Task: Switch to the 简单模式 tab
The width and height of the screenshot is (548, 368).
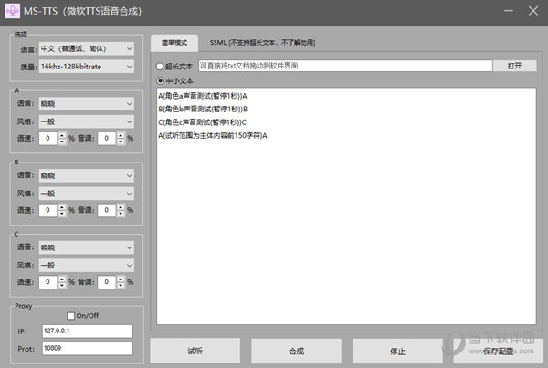Action: 174,42
